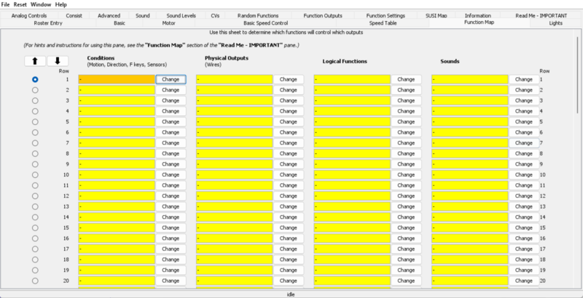Click Change for row 4 Conditions

[x=171, y=111]
